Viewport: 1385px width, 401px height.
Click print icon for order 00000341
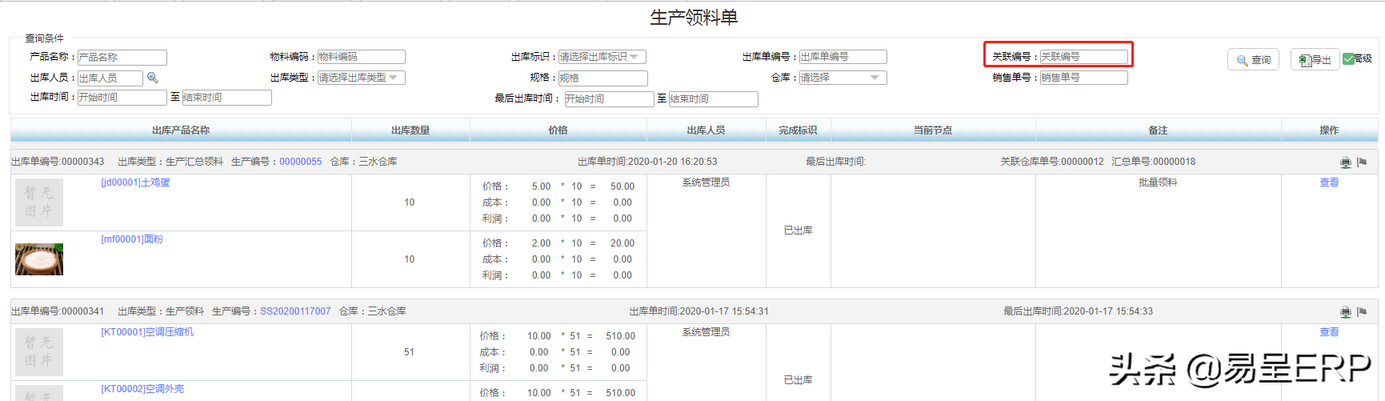[x=1345, y=312]
